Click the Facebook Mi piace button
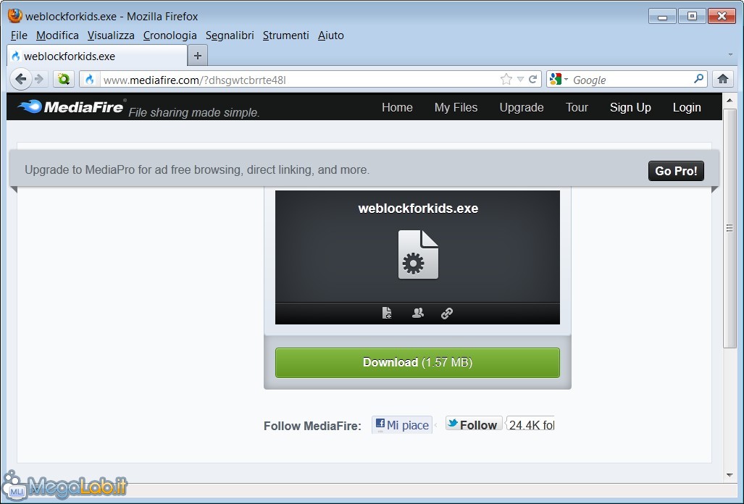Screen dimensions: 744x504 (402, 425)
